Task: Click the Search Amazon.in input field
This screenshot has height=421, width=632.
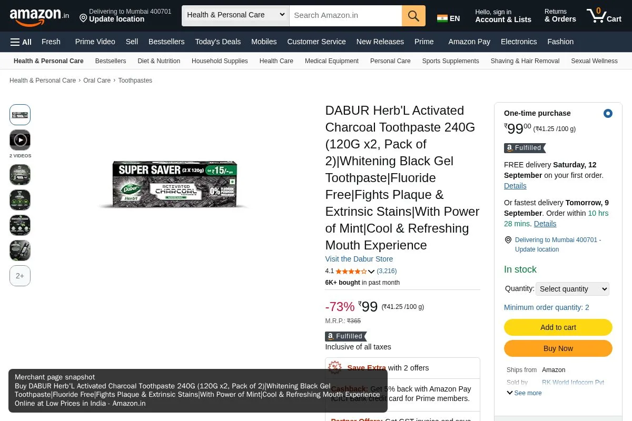Action: point(345,16)
